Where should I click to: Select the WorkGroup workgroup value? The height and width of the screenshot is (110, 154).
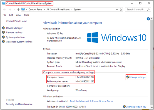tap(81, 90)
